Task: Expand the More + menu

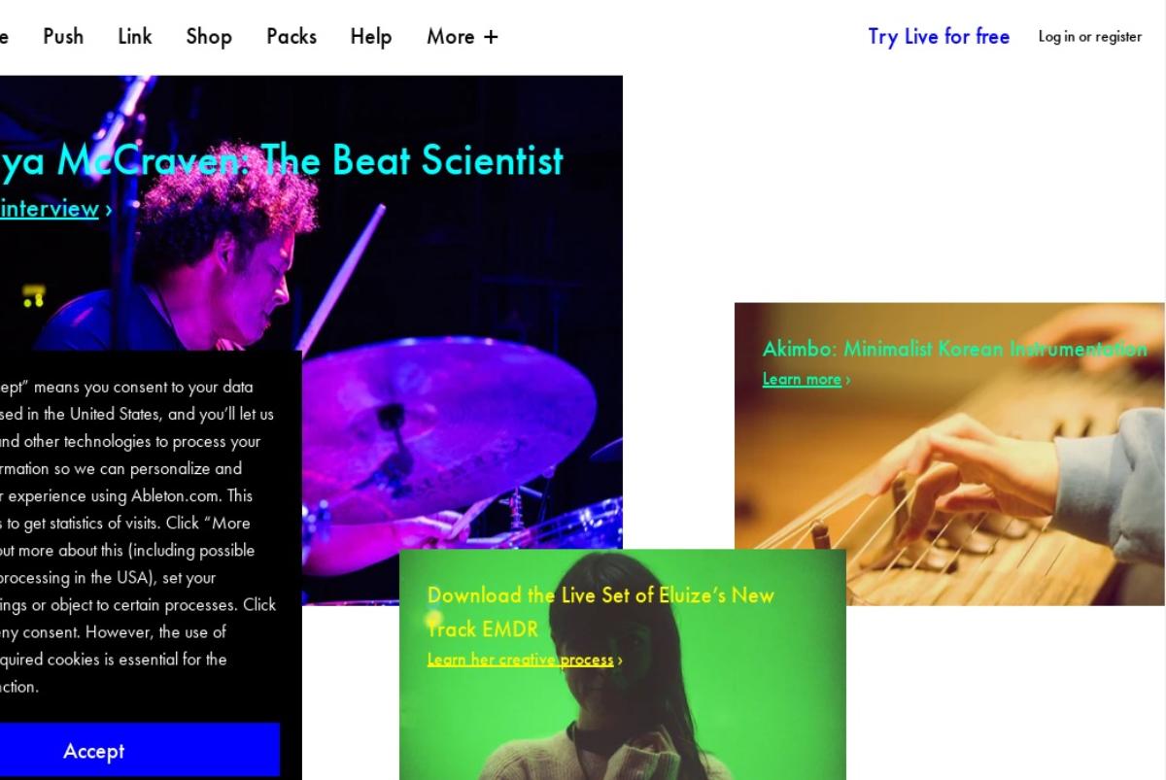Action: (x=463, y=36)
